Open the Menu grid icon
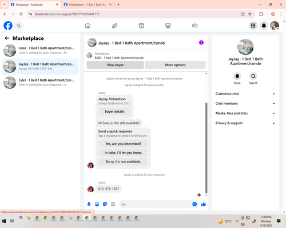286x228 pixels. tap(253, 26)
